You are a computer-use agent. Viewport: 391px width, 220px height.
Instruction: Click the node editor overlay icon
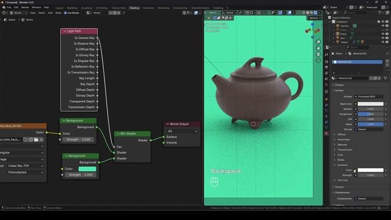point(196,13)
